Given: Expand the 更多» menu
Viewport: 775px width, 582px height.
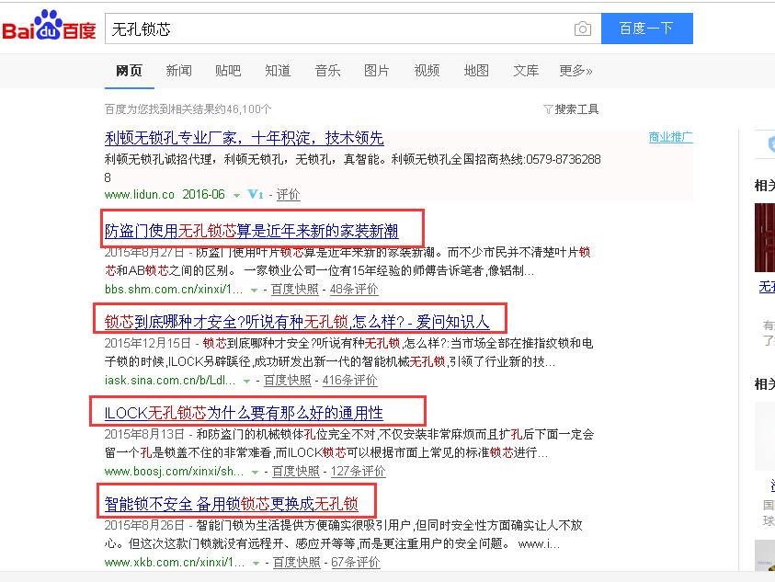Looking at the screenshot, I should click(x=576, y=71).
